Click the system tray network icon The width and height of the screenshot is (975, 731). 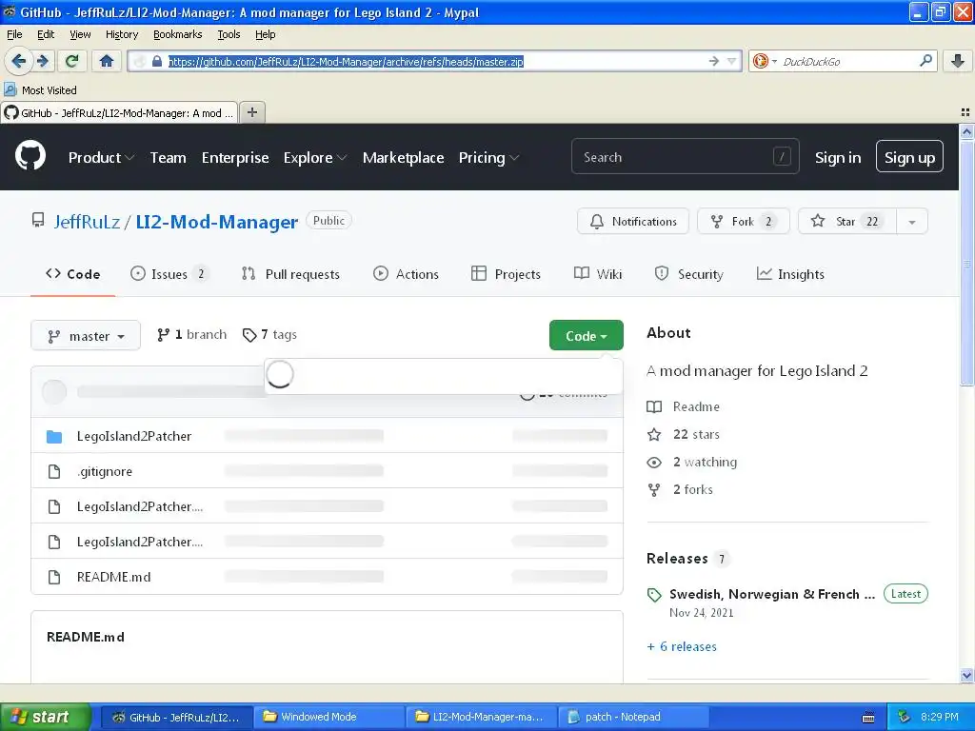[x=905, y=717]
